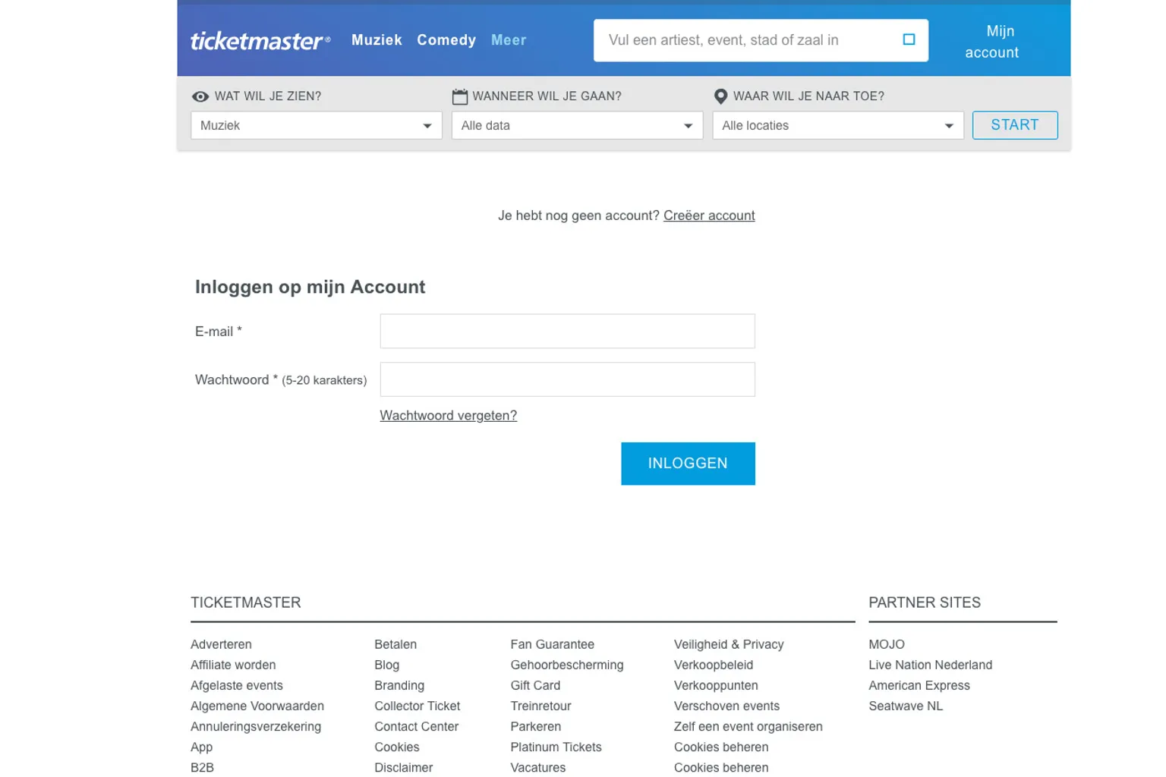Follow the Creëer account link
1166x777 pixels.
[708, 215]
